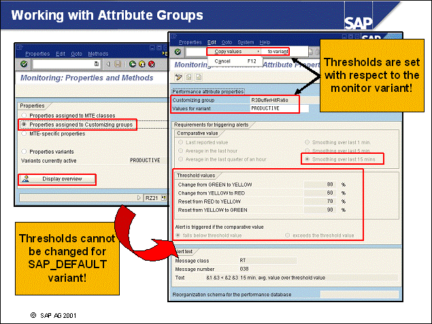Click the Display/Change pencil icon
The height and width of the screenshot is (324, 432).
tap(178, 76)
